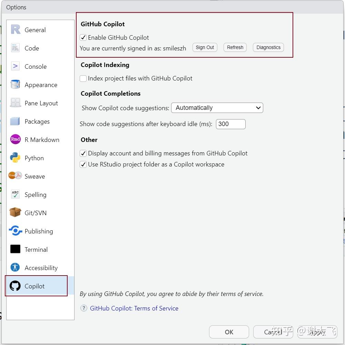Viewport: 345px width, 345px height.
Task: Uncheck Enable GitHub Copilot
Action: pos(83,38)
